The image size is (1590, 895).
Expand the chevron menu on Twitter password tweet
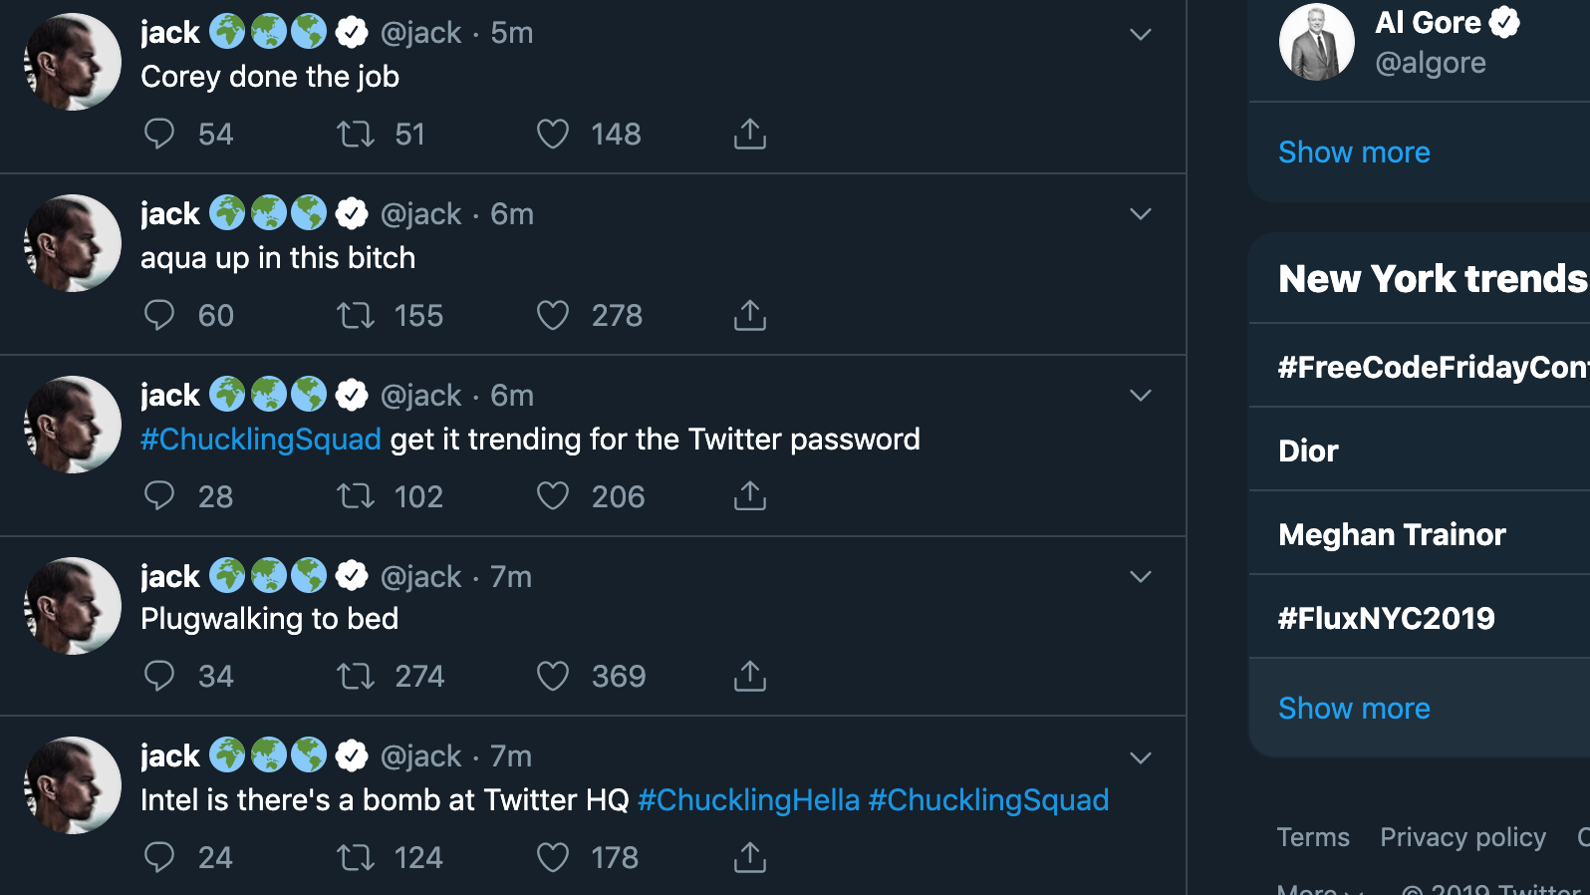click(1141, 396)
